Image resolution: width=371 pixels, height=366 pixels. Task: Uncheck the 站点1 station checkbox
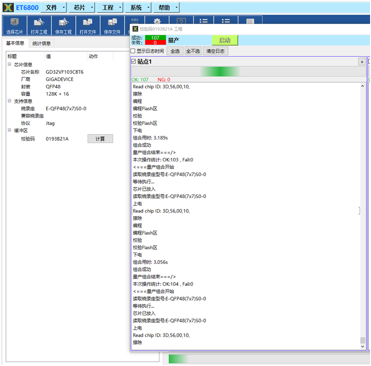tap(133, 61)
